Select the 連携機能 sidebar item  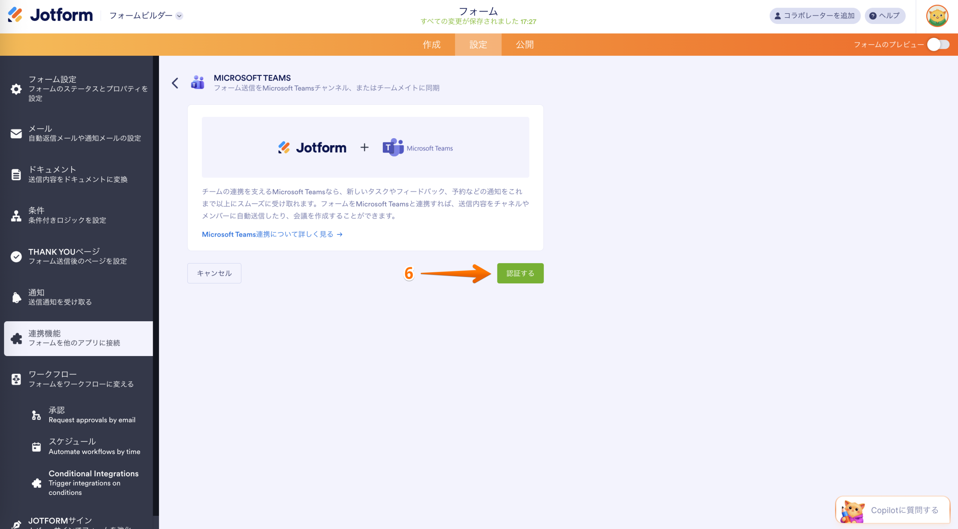click(x=79, y=338)
